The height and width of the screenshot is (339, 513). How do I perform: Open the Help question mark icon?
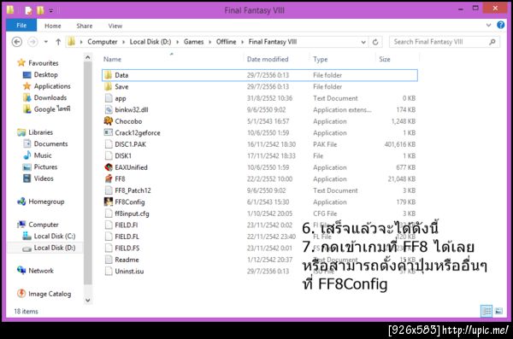coord(500,25)
